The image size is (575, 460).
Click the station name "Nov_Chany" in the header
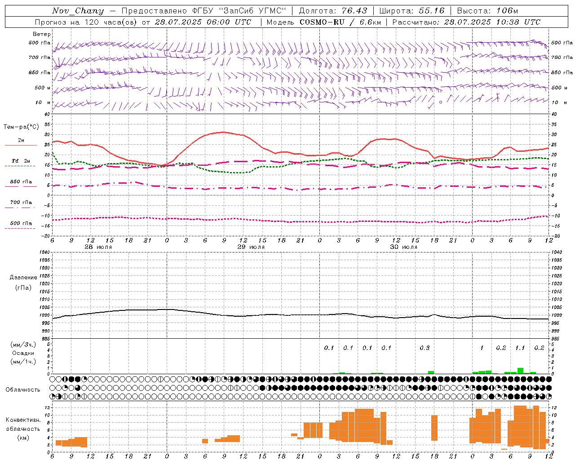[x=78, y=11]
